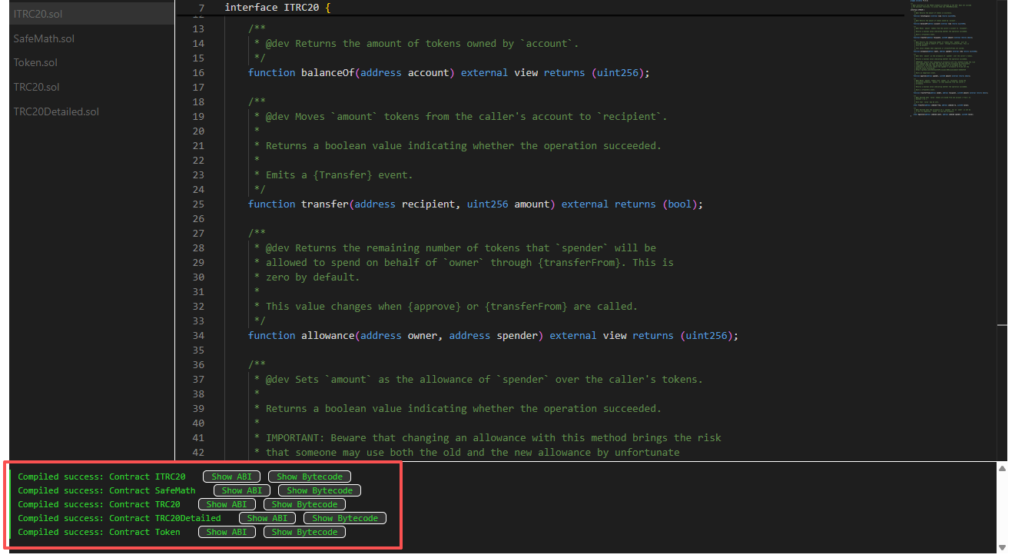Show ABI for Contract ITRC20
This screenshot has height=558, width=1015.
(232, 477)
